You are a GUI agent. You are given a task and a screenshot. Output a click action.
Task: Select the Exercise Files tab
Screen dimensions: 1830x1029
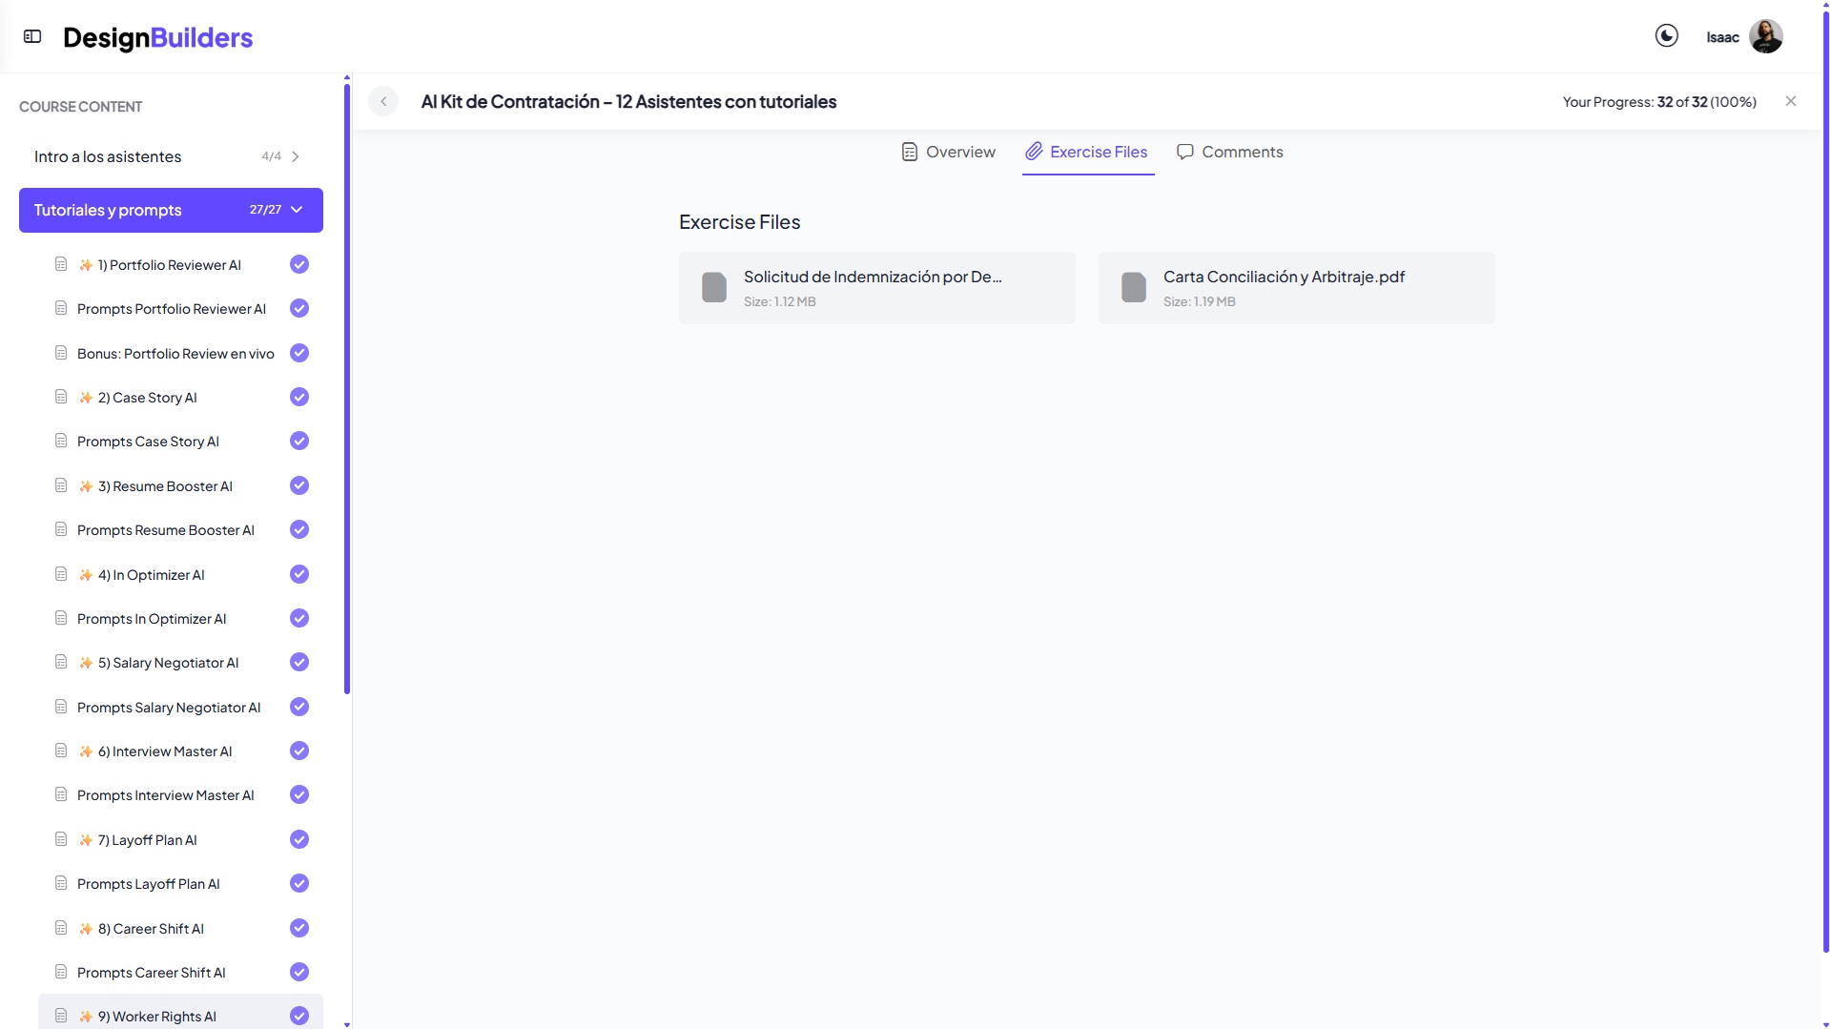point(1087,152)
